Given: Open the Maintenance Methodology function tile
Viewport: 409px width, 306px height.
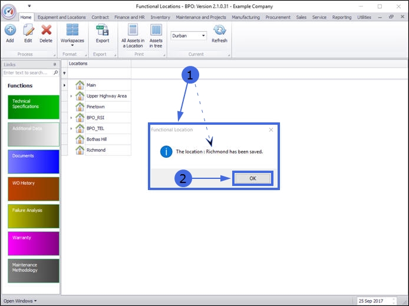Looking at the screenshot, I should [34, 271].
